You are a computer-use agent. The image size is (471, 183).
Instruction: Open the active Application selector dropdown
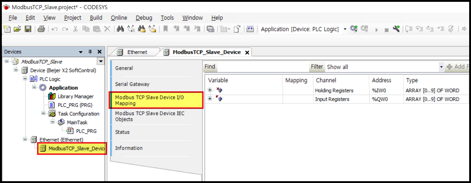[x=345, y=29]
